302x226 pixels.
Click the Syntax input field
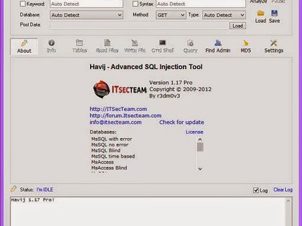(201, 4)
